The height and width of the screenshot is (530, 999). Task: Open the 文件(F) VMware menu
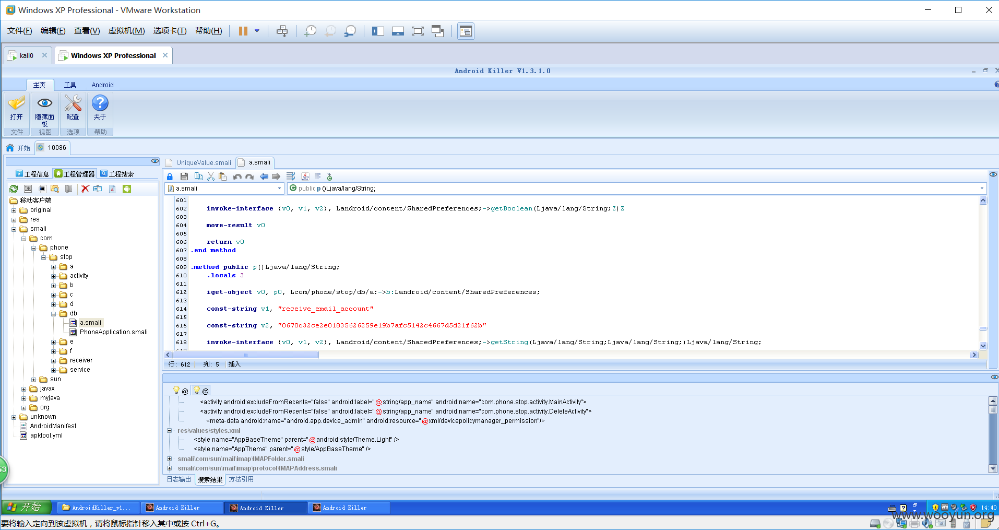20,31
